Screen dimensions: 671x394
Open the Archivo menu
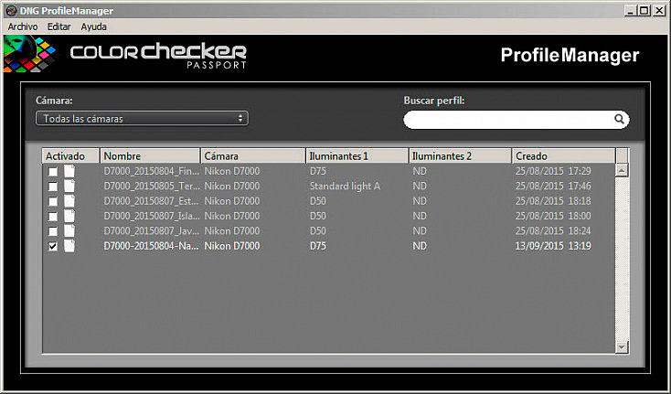tap(23, 27)
